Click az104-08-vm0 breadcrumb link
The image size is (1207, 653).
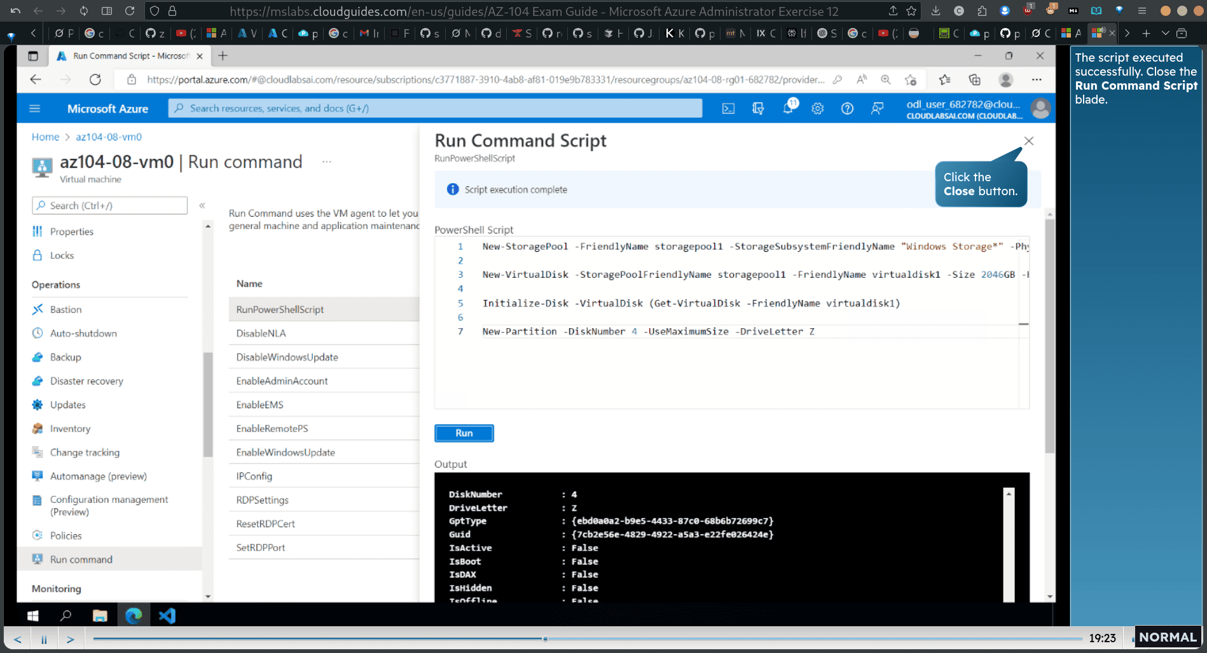click(109, 137)
